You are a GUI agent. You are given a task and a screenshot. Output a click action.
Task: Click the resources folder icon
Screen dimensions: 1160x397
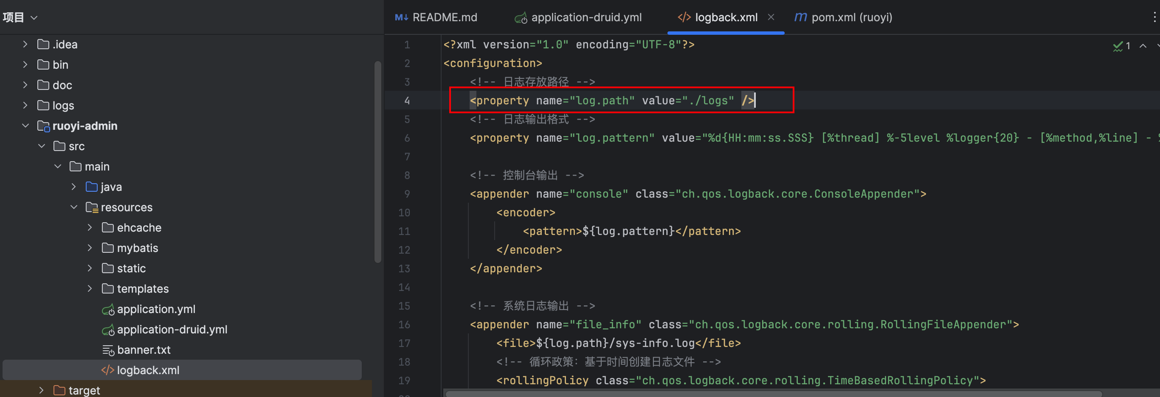click(x=92, y=207)
